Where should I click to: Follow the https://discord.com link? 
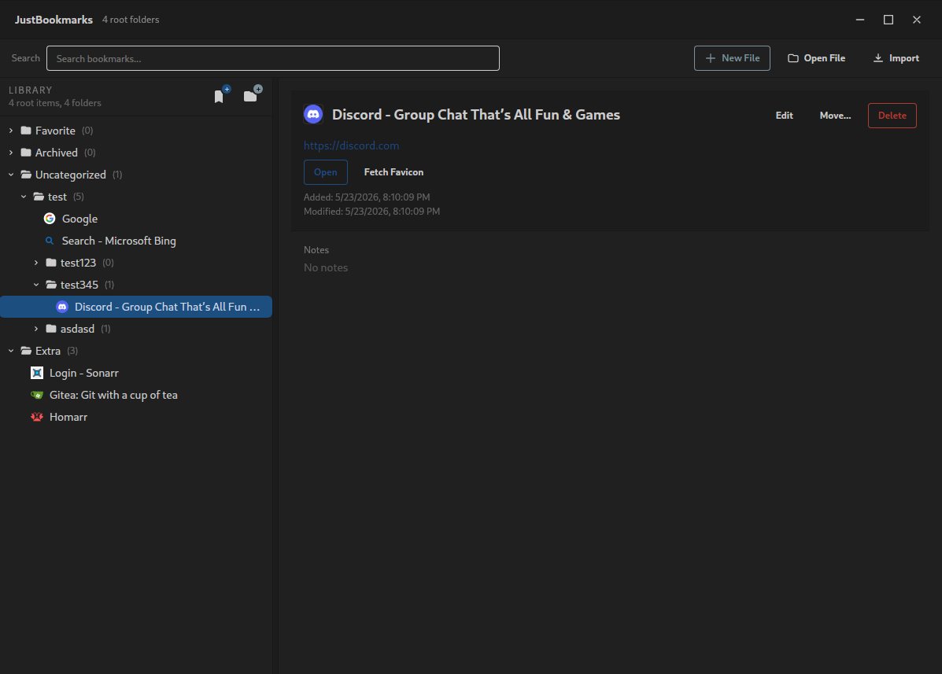click(x=352, y=145)
